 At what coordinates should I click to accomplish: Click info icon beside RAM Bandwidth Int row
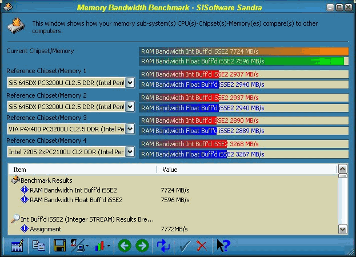pyautogui.click(x=25, y=190)
